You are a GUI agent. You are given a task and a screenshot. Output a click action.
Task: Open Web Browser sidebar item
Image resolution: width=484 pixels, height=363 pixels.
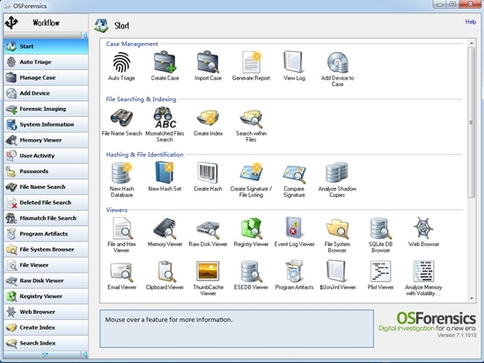[x=46, y=312]
